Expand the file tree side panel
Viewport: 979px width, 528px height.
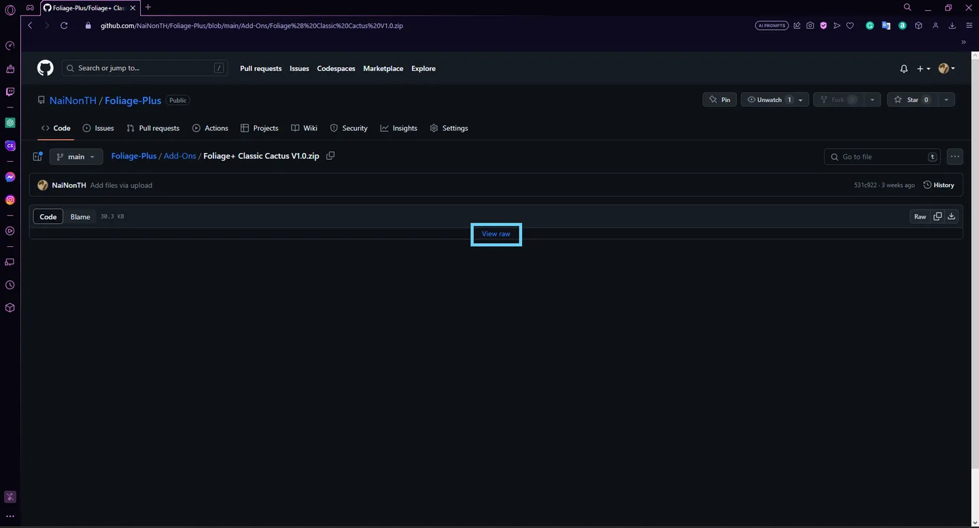38,156
